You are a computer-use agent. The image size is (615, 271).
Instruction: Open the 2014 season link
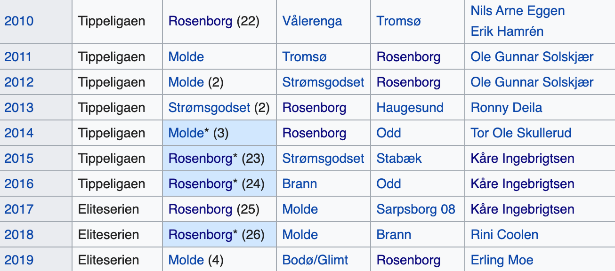point(19,133)
